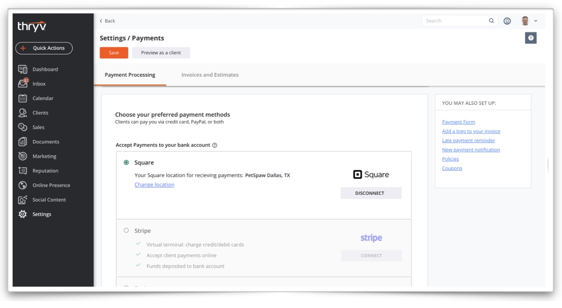Click the Settings gear icon
562x308 pixels.
(x=23, y=214)
